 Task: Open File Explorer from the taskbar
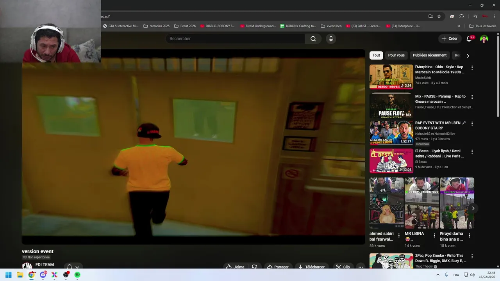click(20, 275)
